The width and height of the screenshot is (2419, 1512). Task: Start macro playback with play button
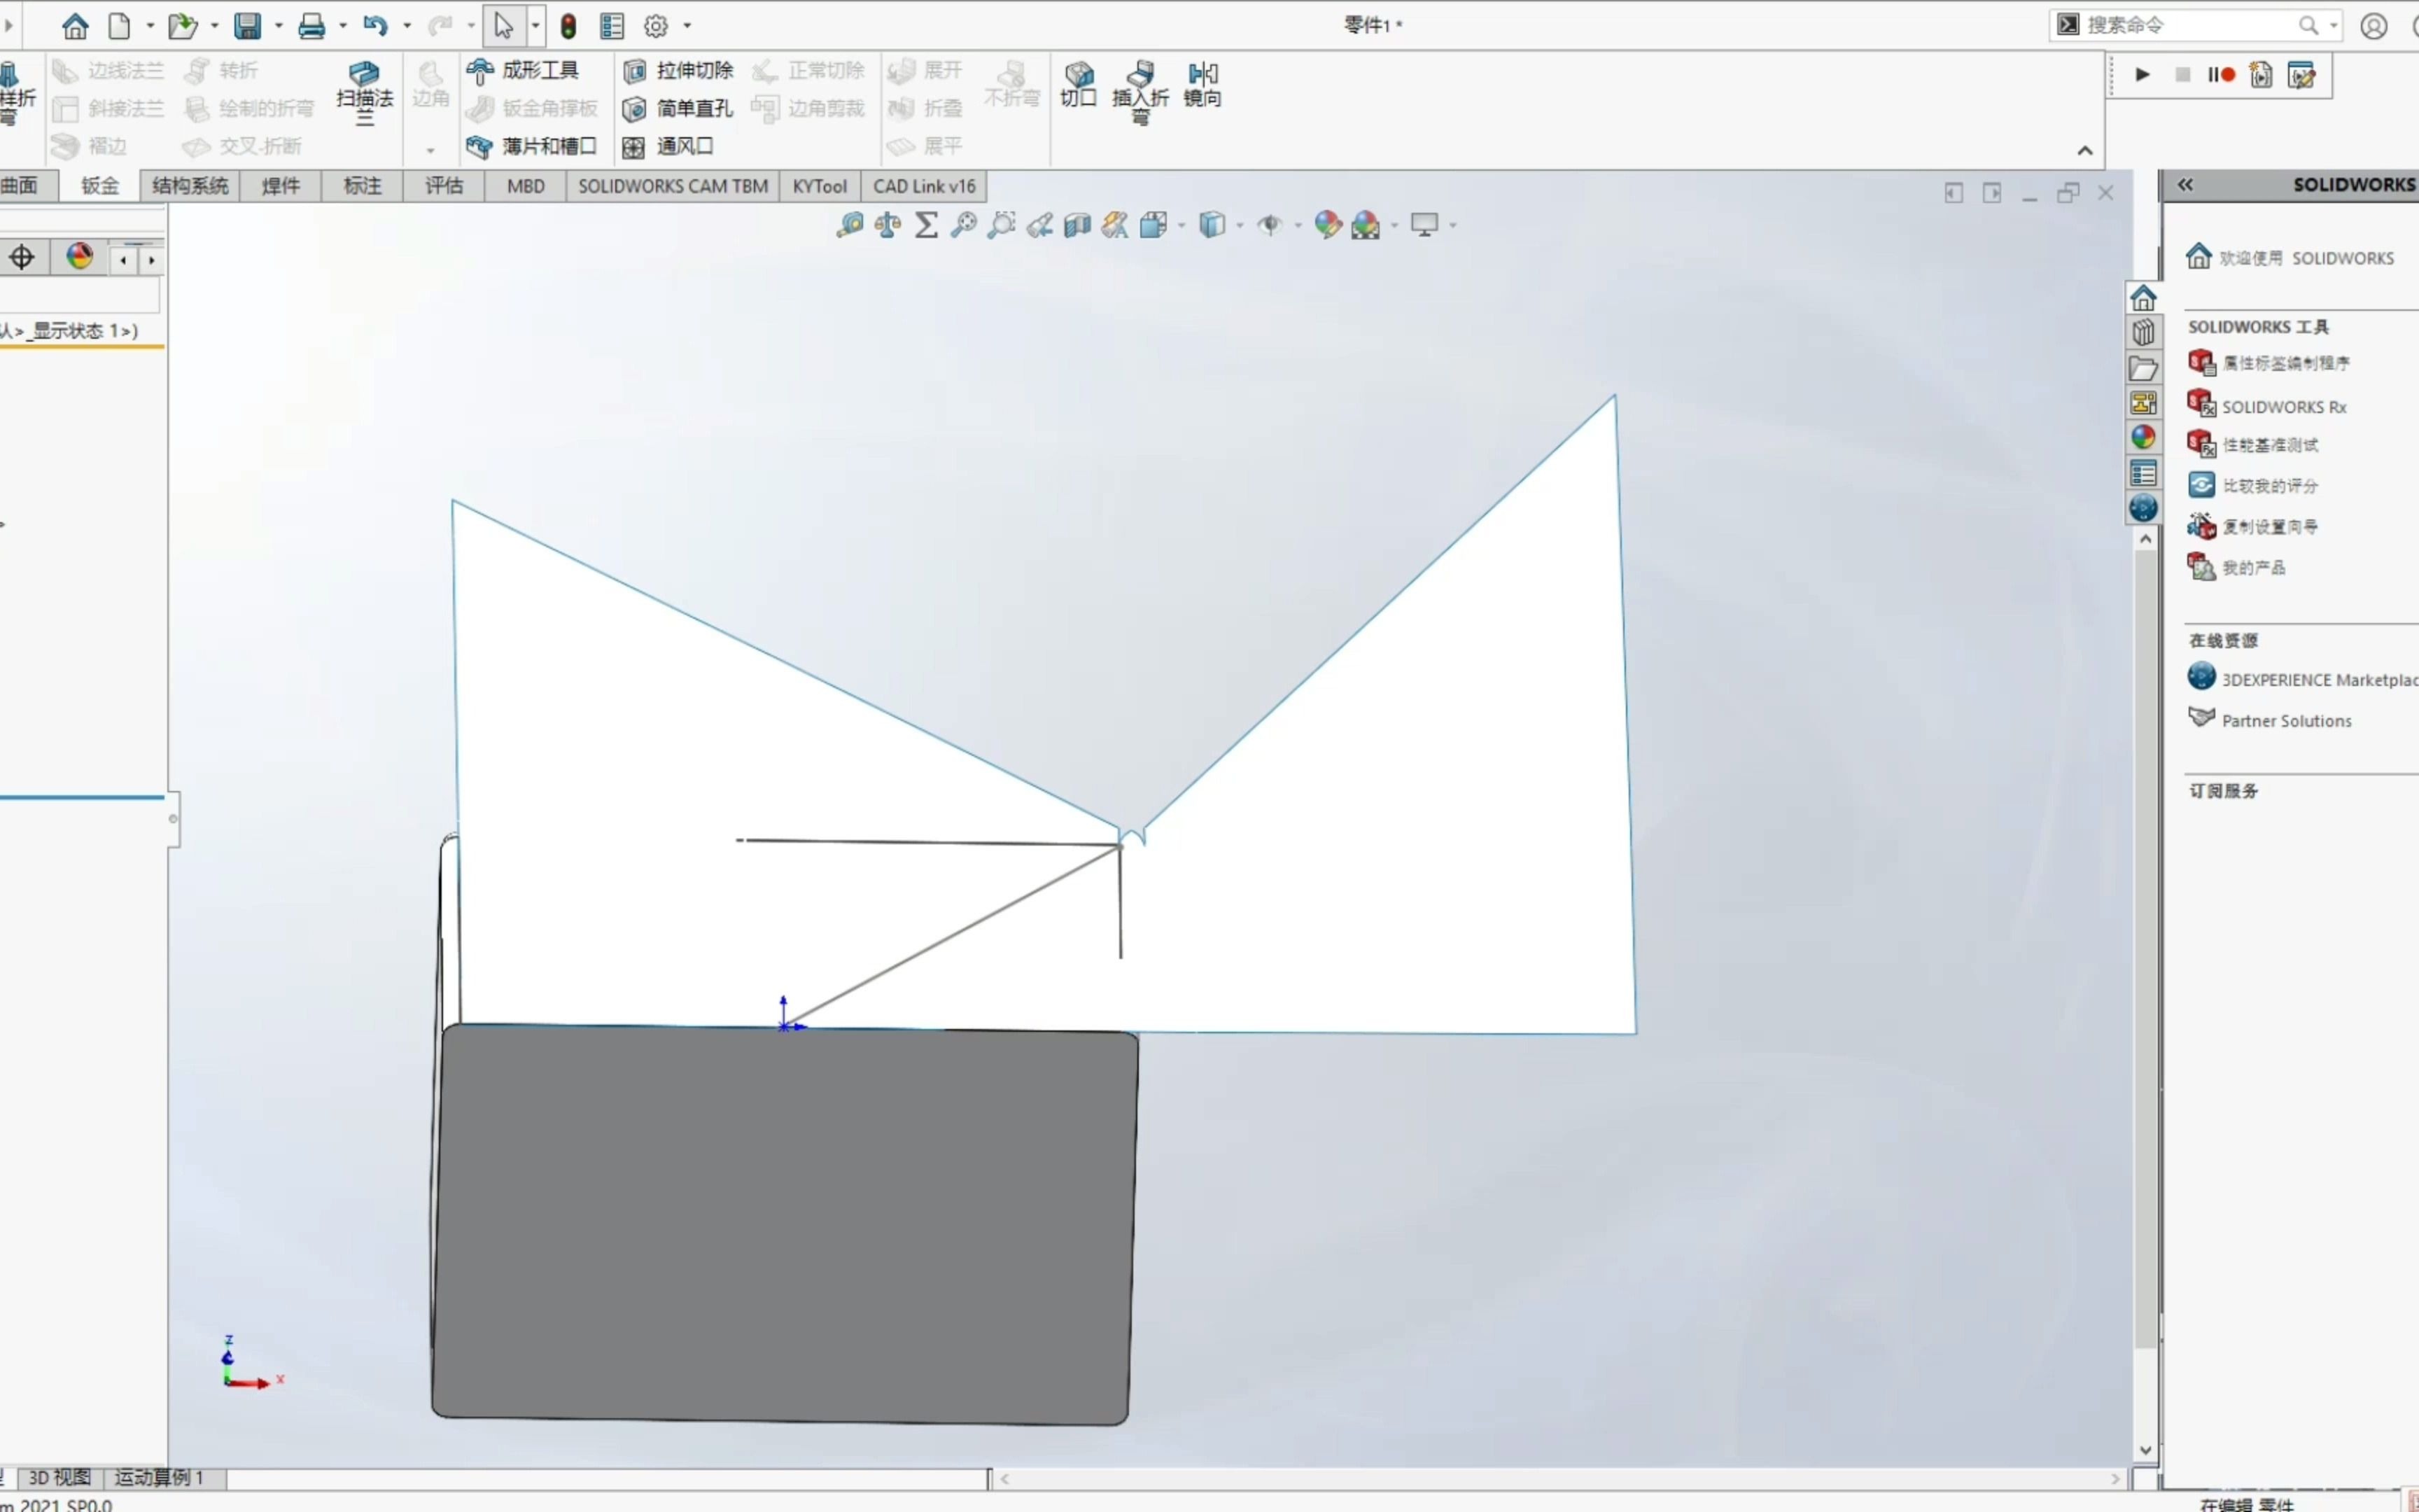pos(2142,75)
